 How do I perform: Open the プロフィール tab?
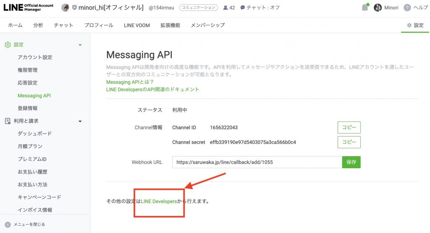pos(99,25)
